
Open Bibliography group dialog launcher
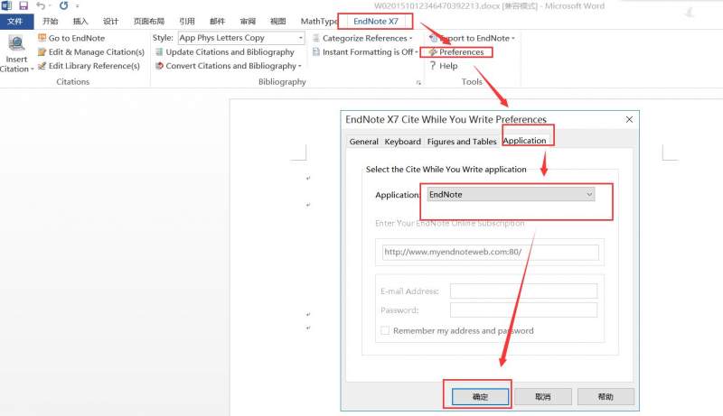pos(418,82)
